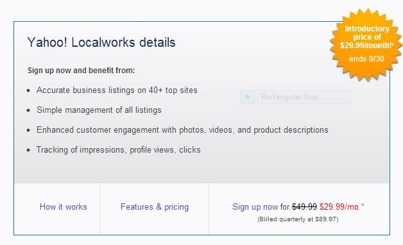Click the Enhanced customer engagement bullet text

(x=182, y=130)
